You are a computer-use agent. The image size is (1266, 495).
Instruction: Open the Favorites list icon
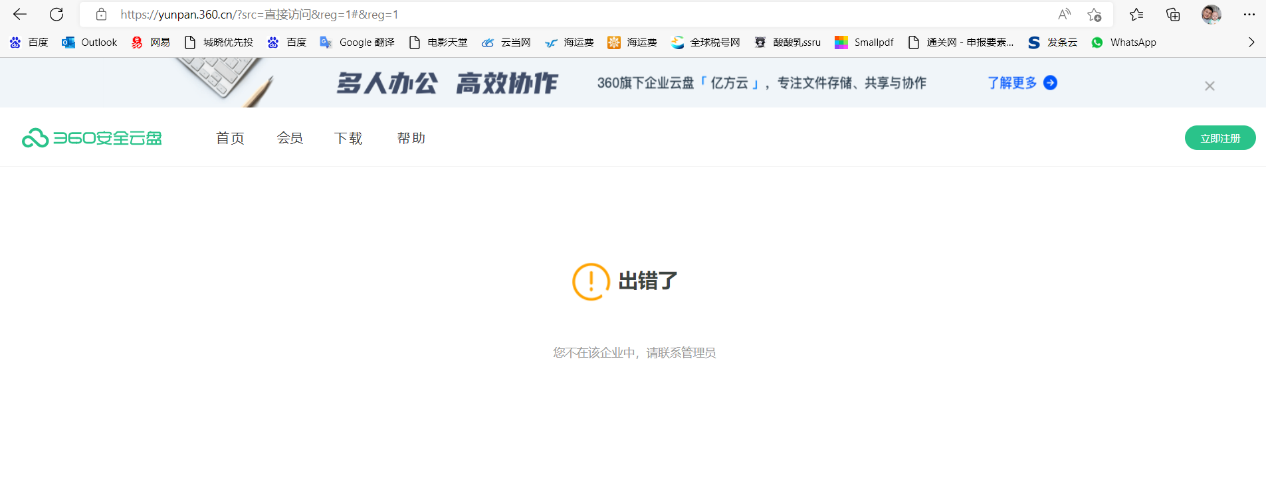pyautogui.click(x=1136, y=14)
